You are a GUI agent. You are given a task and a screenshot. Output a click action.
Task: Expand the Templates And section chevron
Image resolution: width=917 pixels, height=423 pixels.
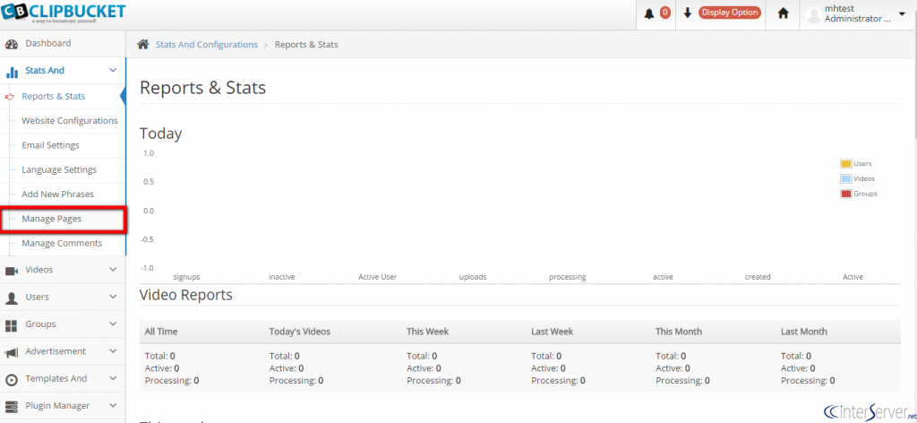point(114,378)
